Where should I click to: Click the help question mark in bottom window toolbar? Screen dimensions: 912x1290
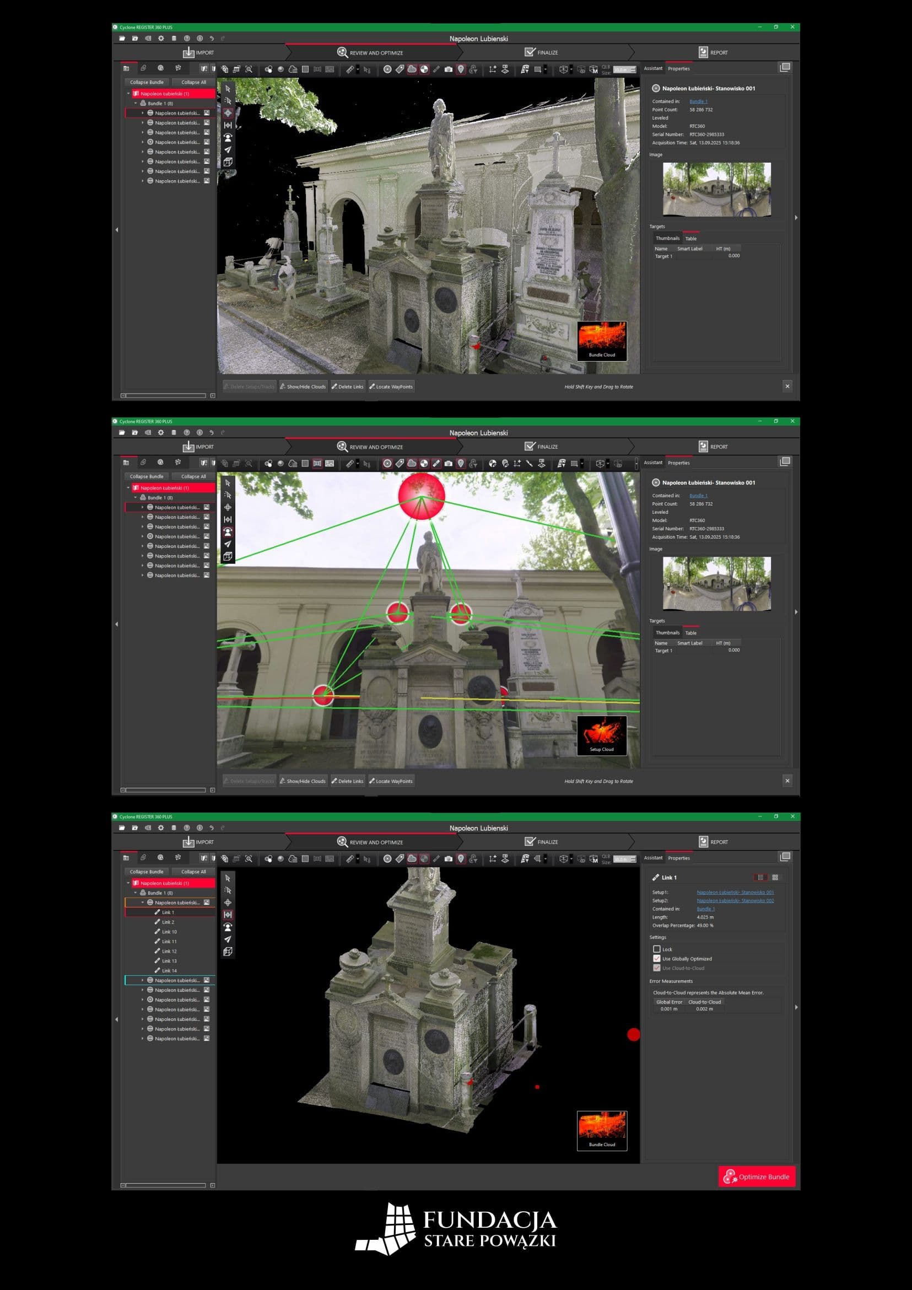[187, 827]
